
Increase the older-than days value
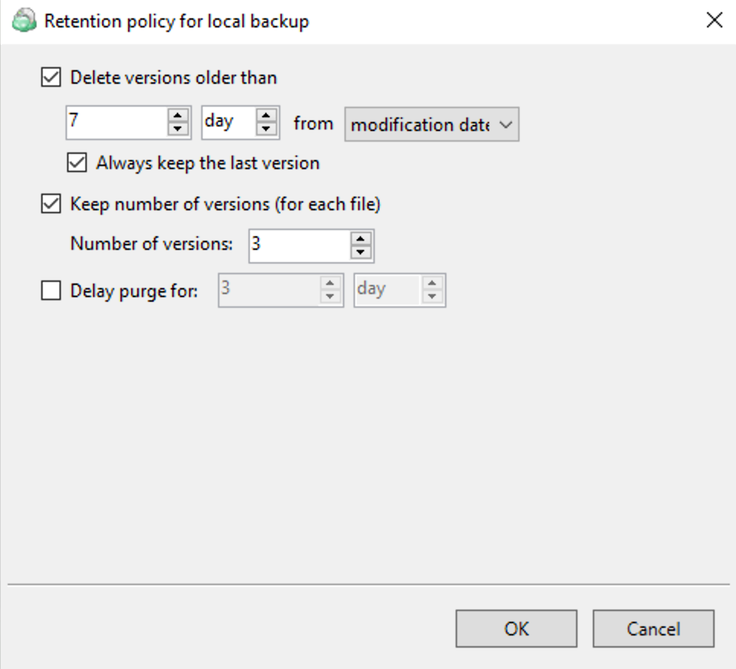[x=178, y=117]
